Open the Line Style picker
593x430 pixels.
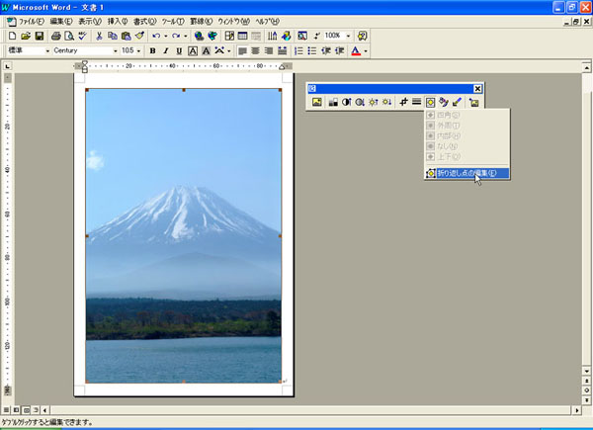click(x=417, y=102)
